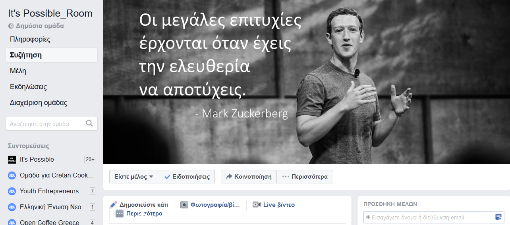
Task: Click the pencil icon next to Δημοσιεύστε κάτι
Action: tap(113, 205)
